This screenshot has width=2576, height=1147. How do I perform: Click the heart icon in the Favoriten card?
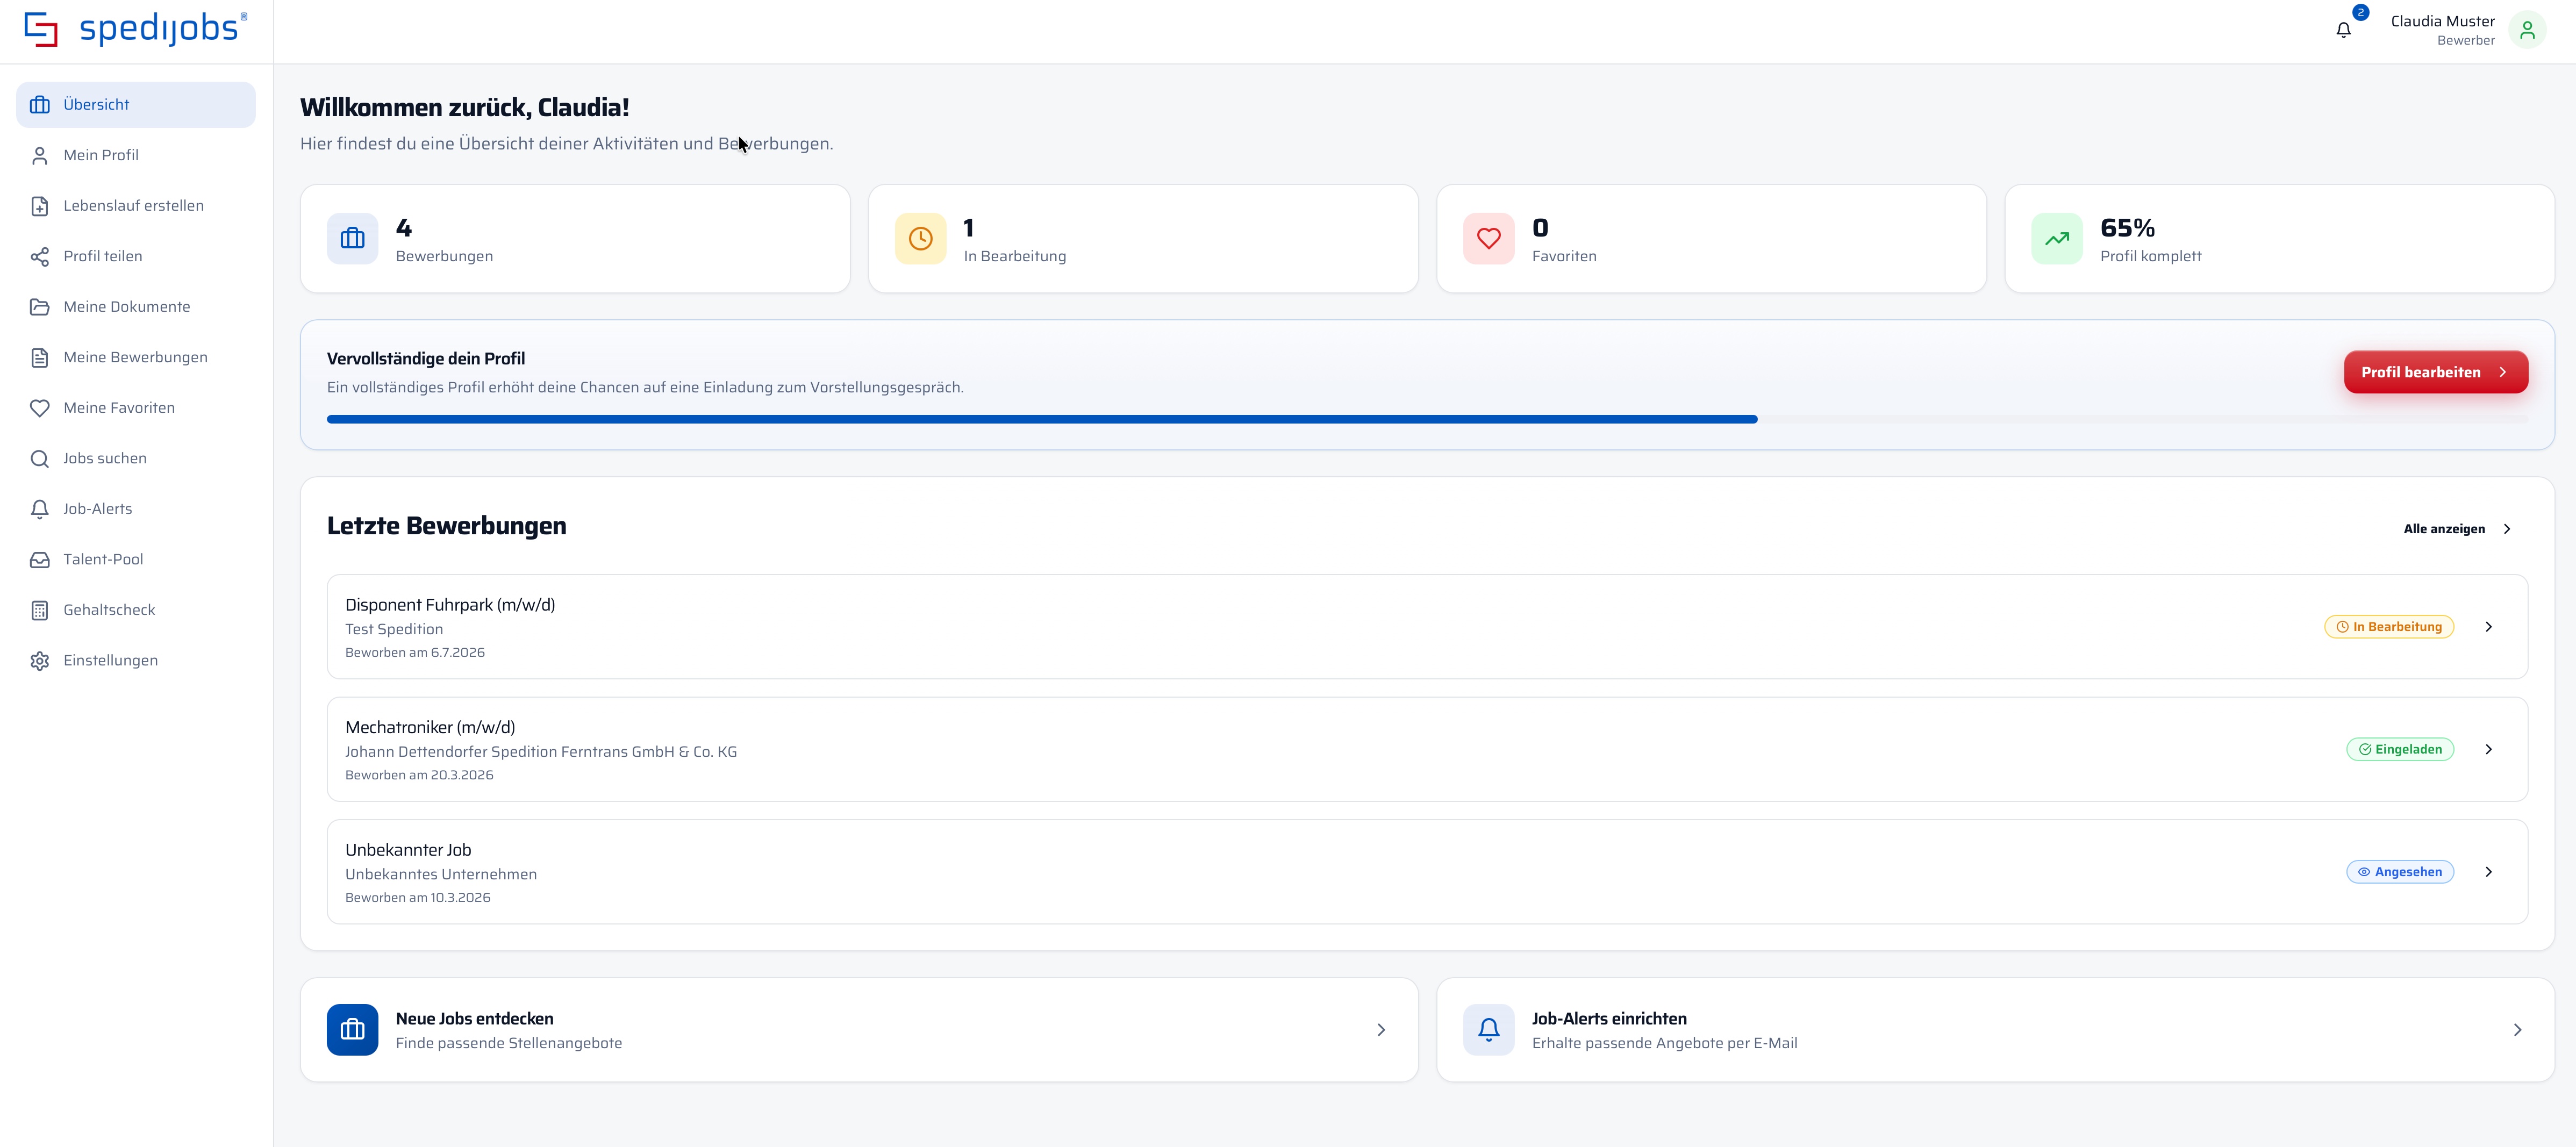(1488, 238)
